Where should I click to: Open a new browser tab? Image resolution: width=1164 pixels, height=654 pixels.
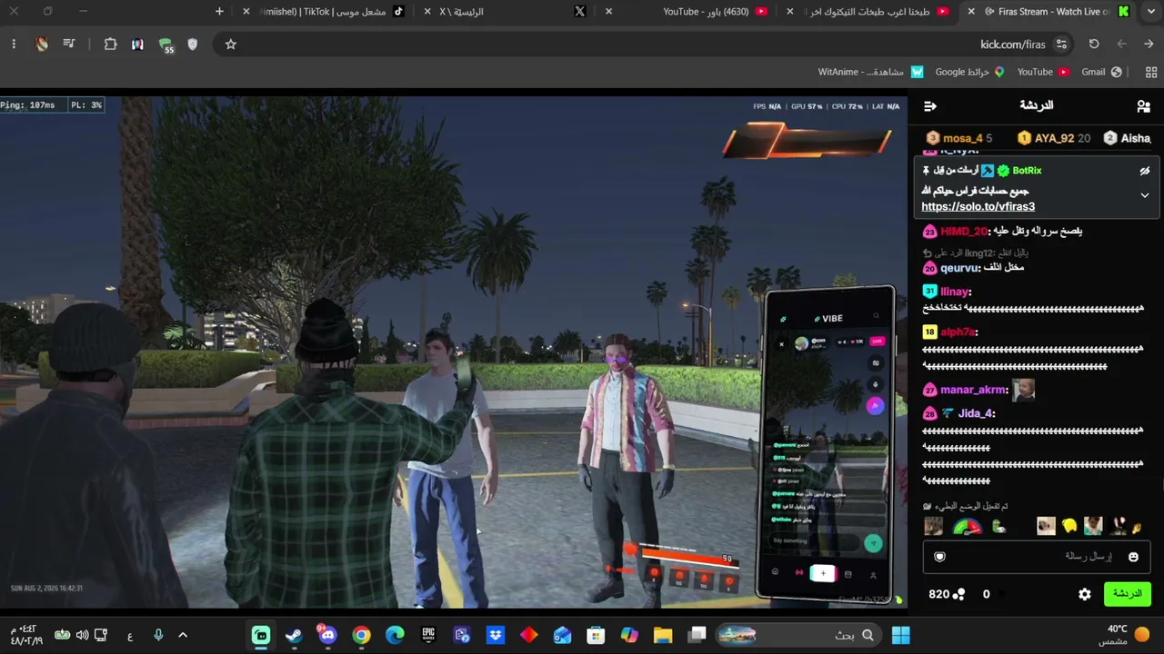[x=219, y=12]
